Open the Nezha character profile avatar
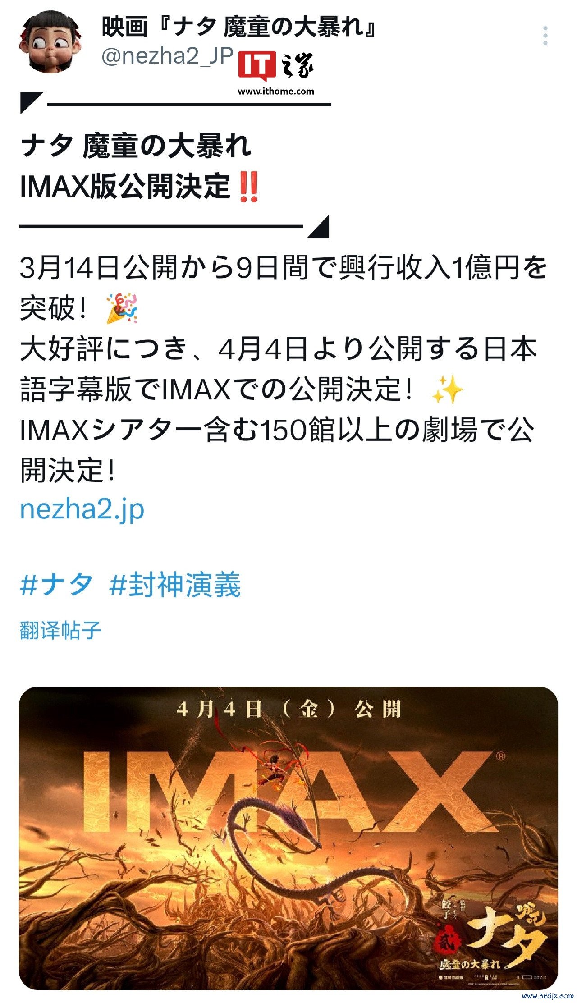 (x=51, y=41)
